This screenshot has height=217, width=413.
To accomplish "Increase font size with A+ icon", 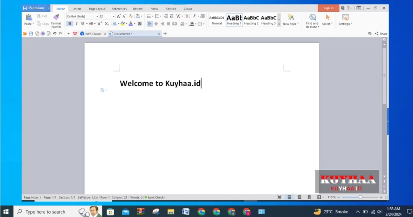I will point(119,16).
